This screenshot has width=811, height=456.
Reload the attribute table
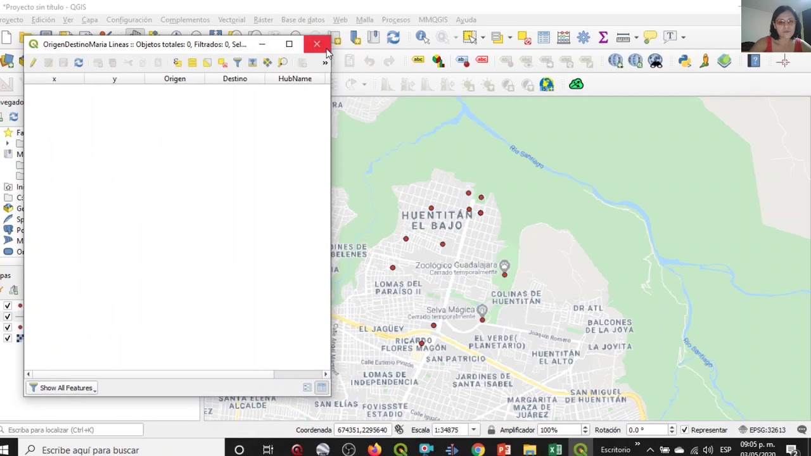[x=79, y=62]
